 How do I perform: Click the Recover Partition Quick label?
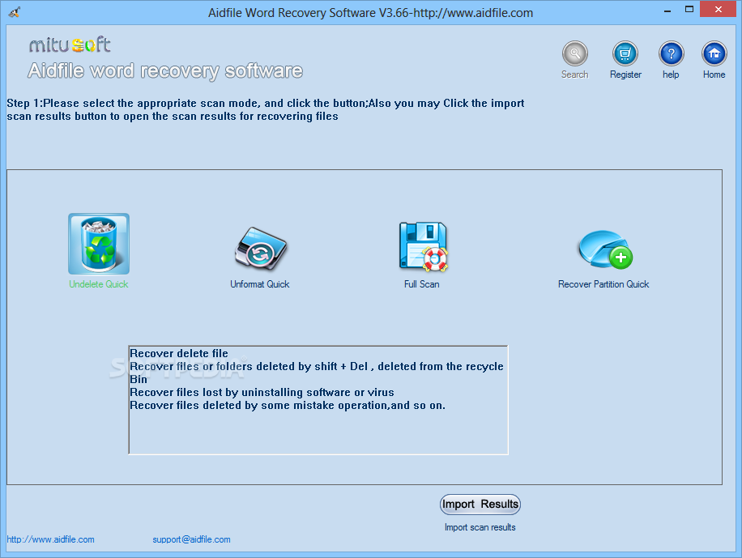click(603, 284)
